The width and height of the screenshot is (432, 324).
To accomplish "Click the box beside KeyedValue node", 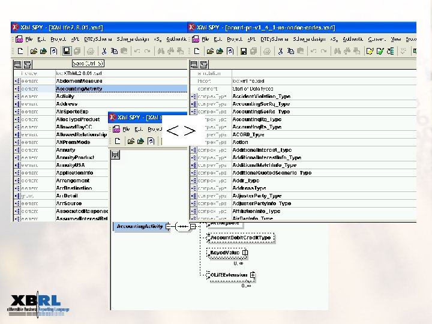I will [x=245, y=253].
